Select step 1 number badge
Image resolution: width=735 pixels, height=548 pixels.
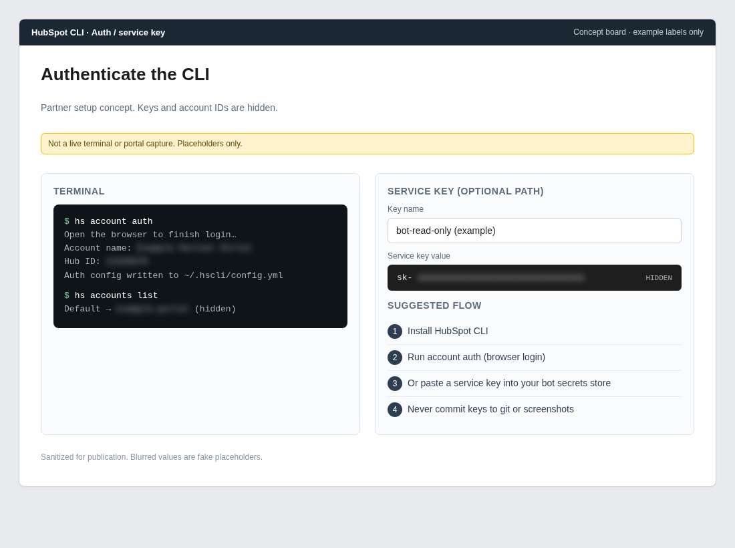(x=395, y=331)
